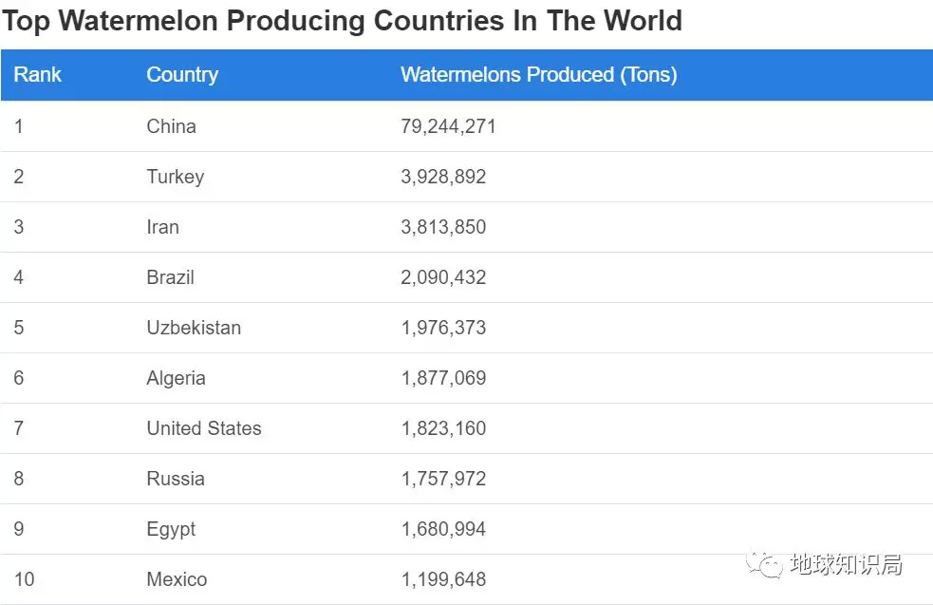Image resolution: width=933 pixels, height=605 pixels.
Task: Select the Russia country cell
Action: tap(175, 479)
